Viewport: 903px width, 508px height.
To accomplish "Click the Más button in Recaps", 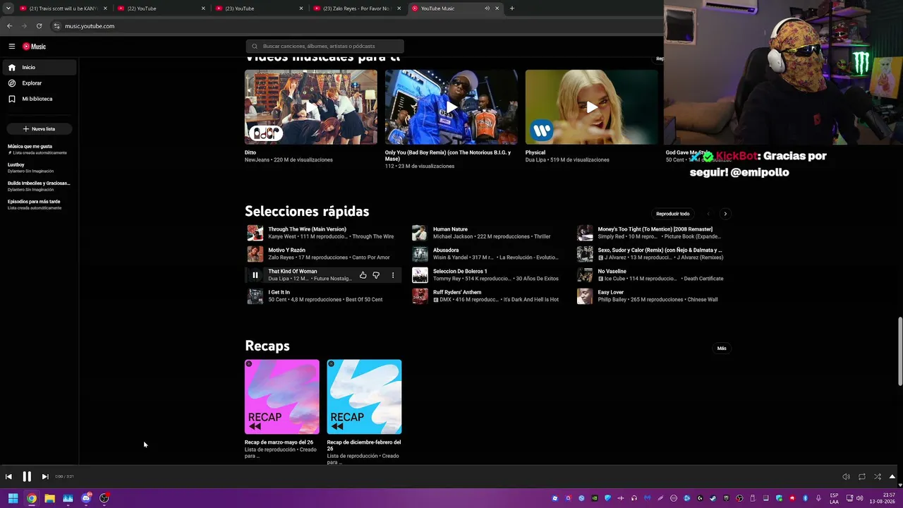I will (x=722, y=349).
